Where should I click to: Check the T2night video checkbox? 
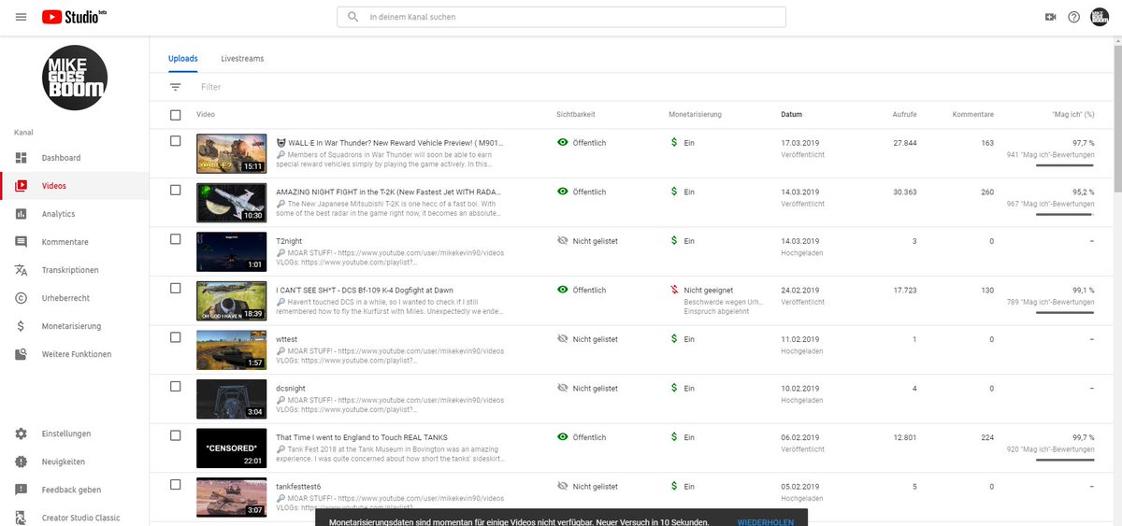175,239
